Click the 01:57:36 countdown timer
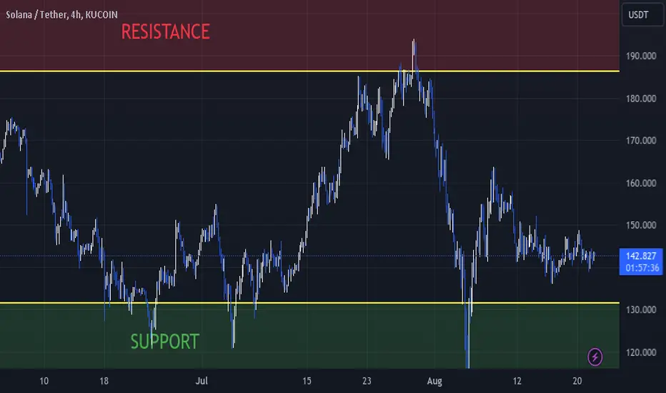This screenshot has height=393, width=666. (642, 268)
